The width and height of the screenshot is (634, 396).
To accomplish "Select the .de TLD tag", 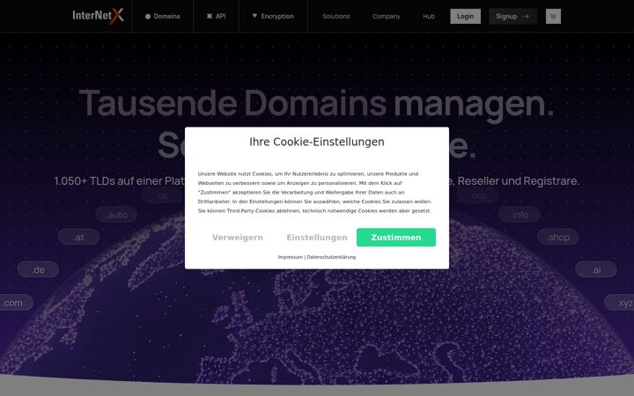I will tap(38, 269).
